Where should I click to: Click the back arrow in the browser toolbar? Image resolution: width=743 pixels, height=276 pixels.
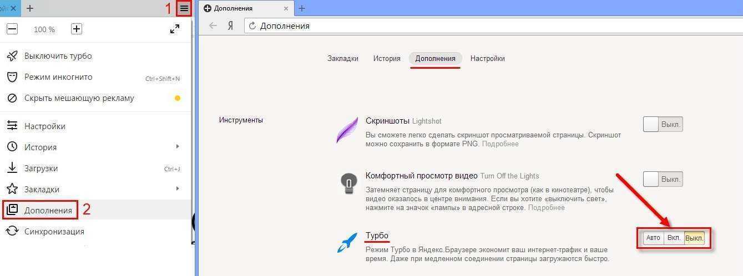pyautogui.click(x=213, y=26)
